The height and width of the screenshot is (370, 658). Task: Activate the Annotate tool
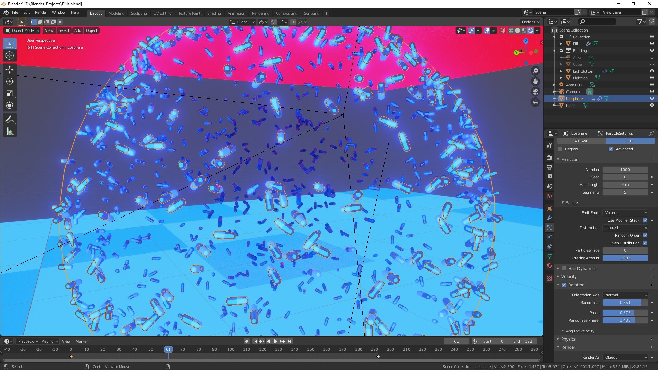(10, 119)
